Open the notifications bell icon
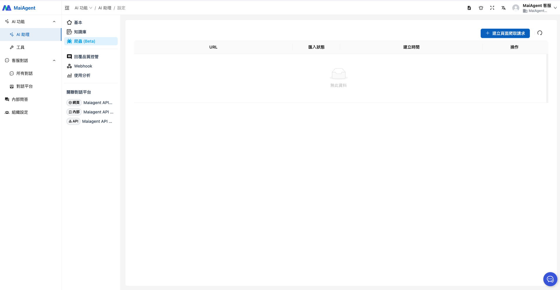Image resolution: width=560 pixels, height=290 pixels. coord(481,8)
